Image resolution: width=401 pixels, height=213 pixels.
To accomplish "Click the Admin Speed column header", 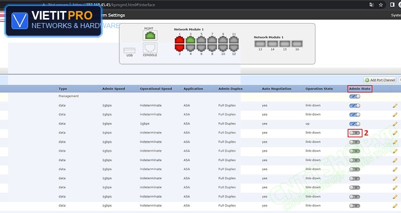I will (114, 89).
